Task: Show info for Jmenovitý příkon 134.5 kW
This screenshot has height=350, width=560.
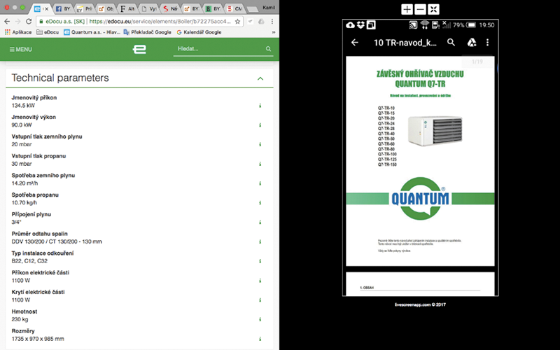Action: [x=260, y=106]
